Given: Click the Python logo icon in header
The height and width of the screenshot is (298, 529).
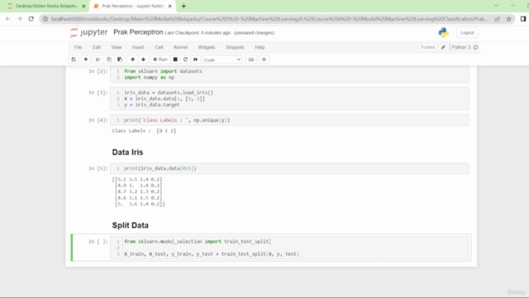Looking at the screenshot, I should point(444,32).
